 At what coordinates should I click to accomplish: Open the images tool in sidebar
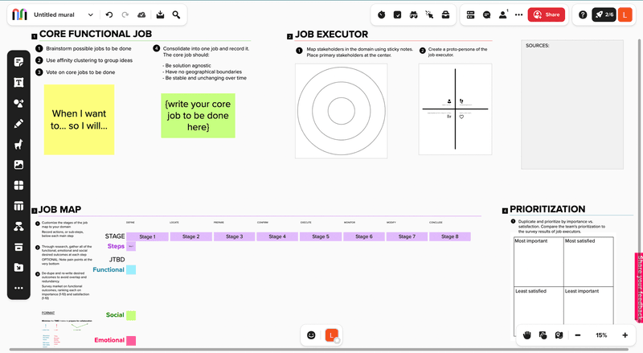18,165
